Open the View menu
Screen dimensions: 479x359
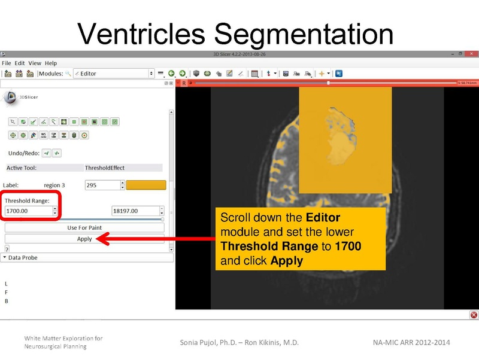click(35, 62)
